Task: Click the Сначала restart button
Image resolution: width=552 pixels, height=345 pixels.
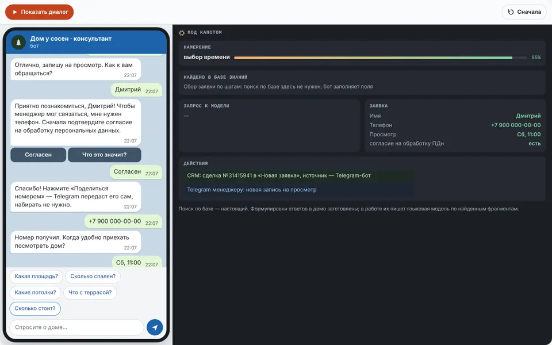Action: coord(524,12)
